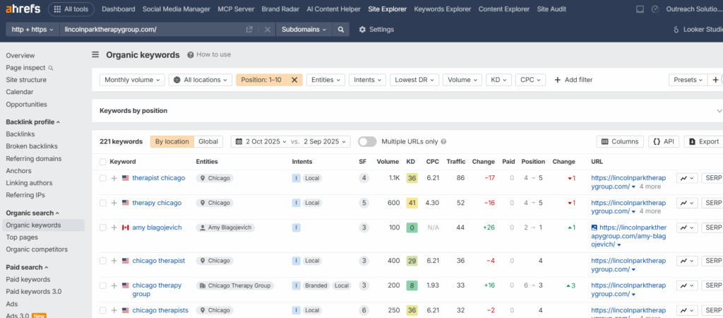The image size is (723, 318).
Task: Click Page inspect search icon in sidebar
Action: pyautogui.click(x=51, y=68)
